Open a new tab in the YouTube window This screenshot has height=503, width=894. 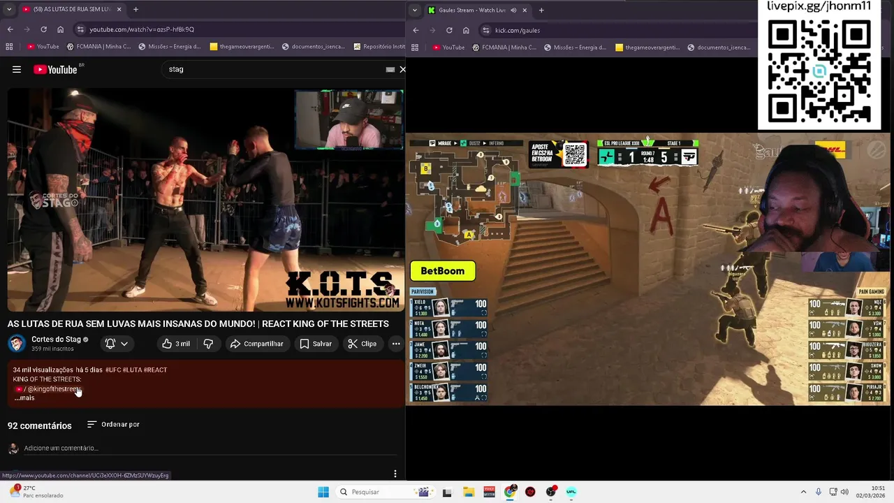(135, 10)
